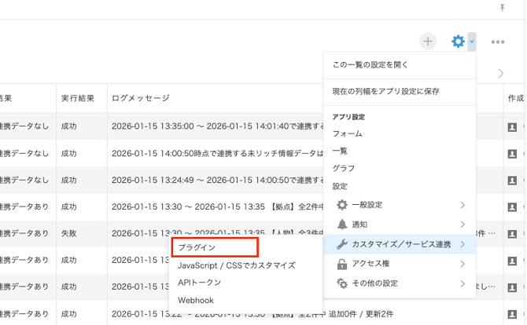Go to next page with right chevron
This screenshot has width=527, height=325.
point(501,74)
